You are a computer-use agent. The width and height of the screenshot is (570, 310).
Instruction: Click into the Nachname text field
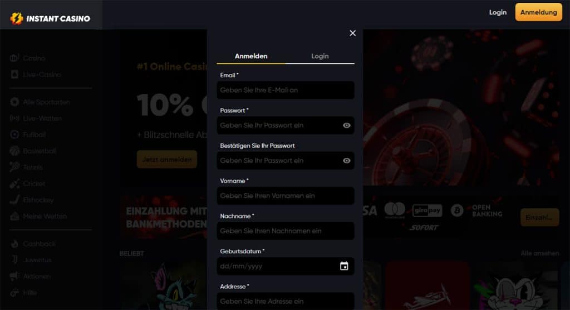point(285,231)
